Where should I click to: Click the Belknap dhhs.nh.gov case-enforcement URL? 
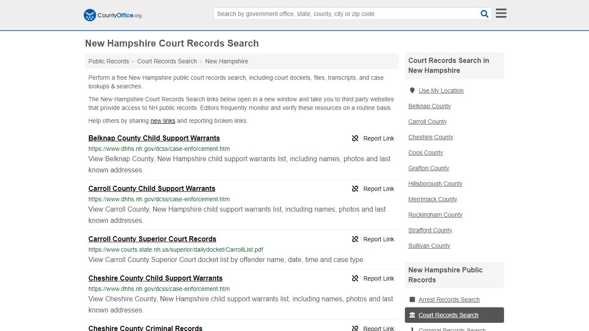click(x=159, y=149)
